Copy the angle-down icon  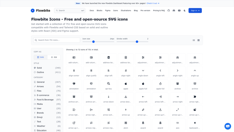pos(143,72)
